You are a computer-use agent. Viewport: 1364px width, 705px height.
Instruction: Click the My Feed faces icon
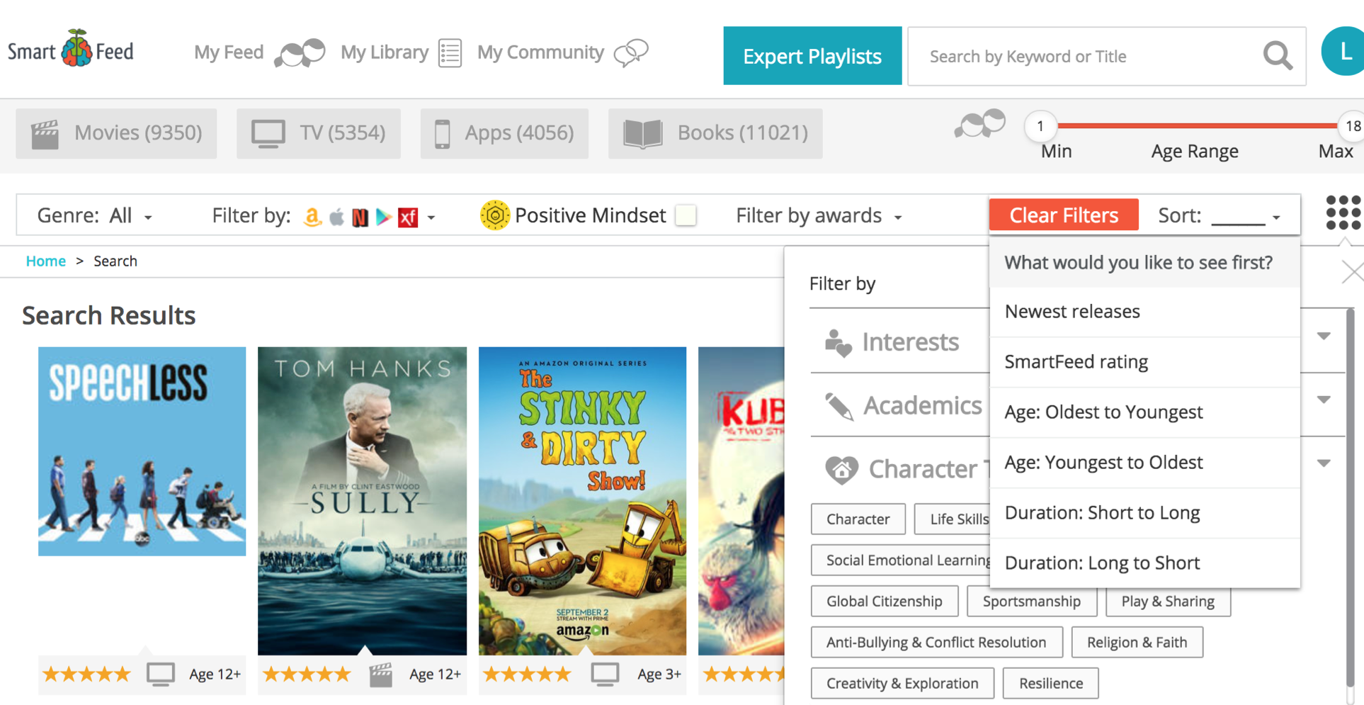tap(300, 52)
